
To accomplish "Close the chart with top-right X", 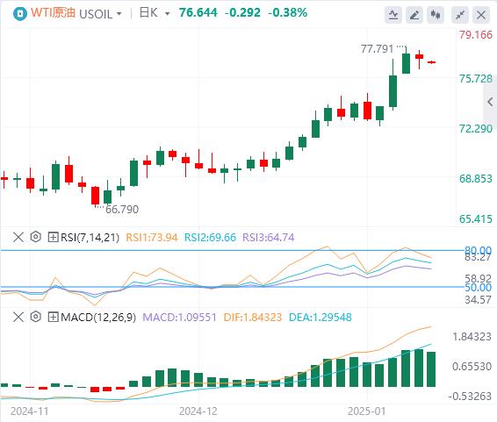I will 481,15.
